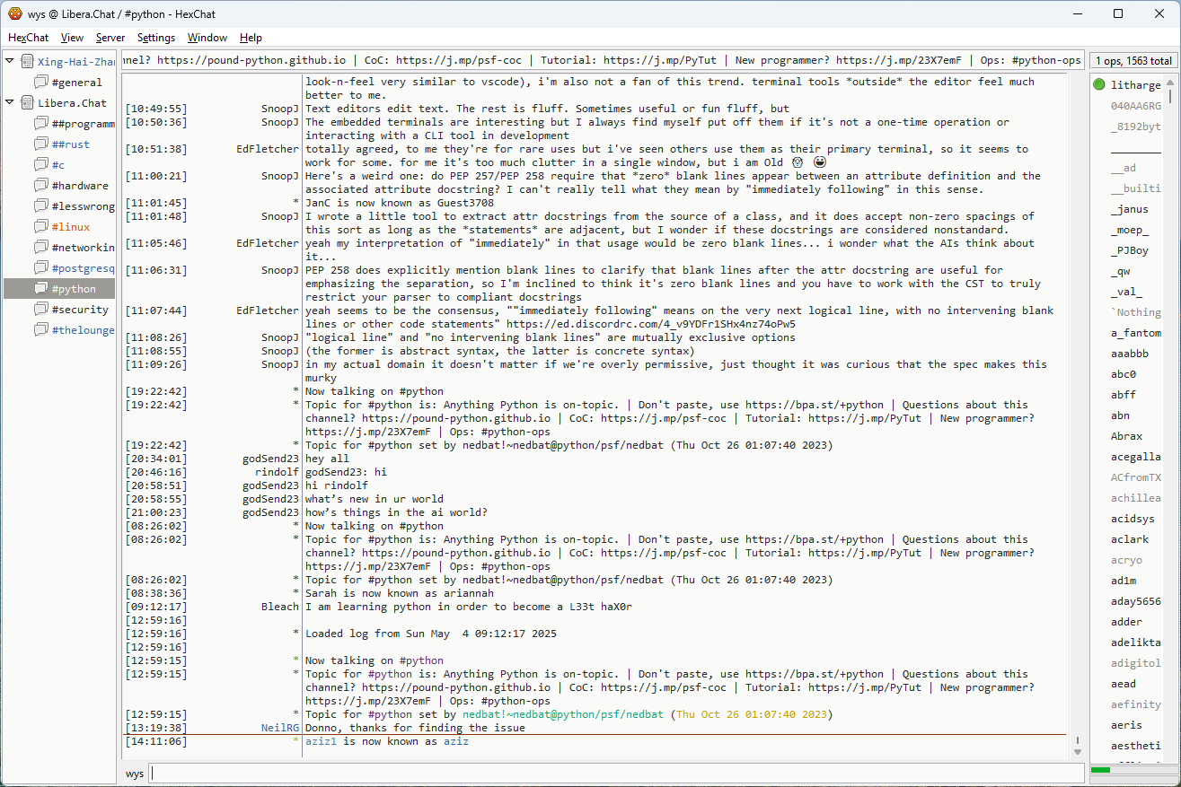The width and height of the screenshot is (1181, 787).
Task: Click the green lag meter bar
Action: click(x=1101, y=770)
